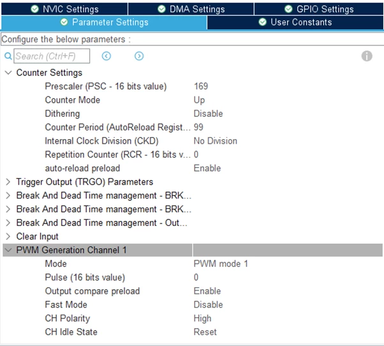
Task: Open Output compare preload Enable value
Action: click(x=207, y=291)
